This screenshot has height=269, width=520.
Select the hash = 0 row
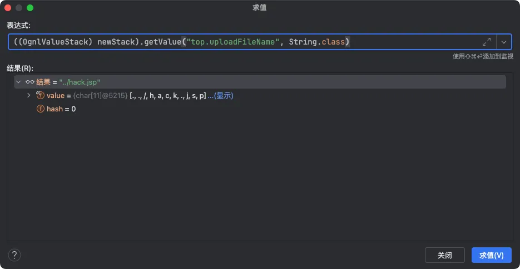(260, 109)
